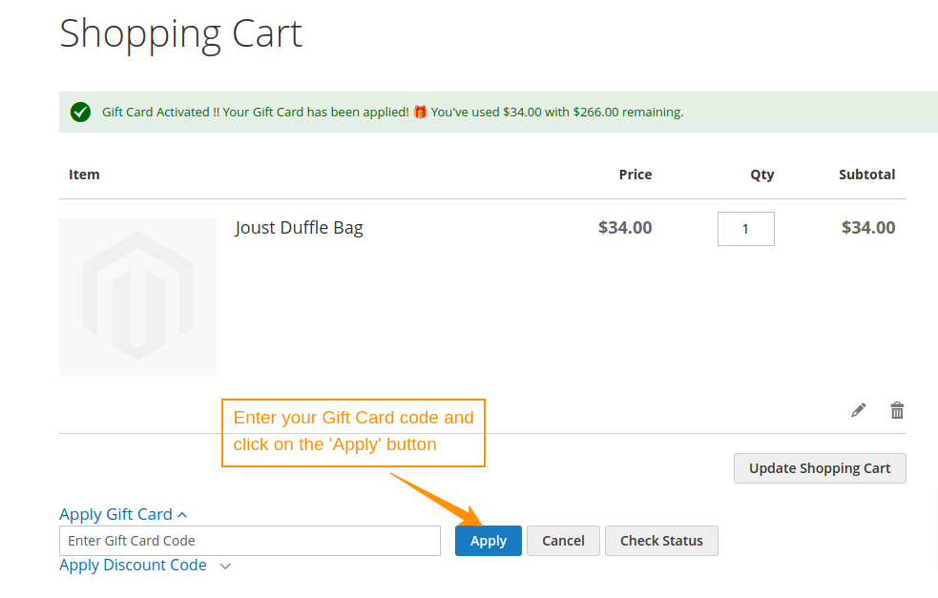Screen dimensions: 938x598
Task: Collapse the Apply Gift Card chevron arrow
Action: pyautogui.click(x=182, y=515)
